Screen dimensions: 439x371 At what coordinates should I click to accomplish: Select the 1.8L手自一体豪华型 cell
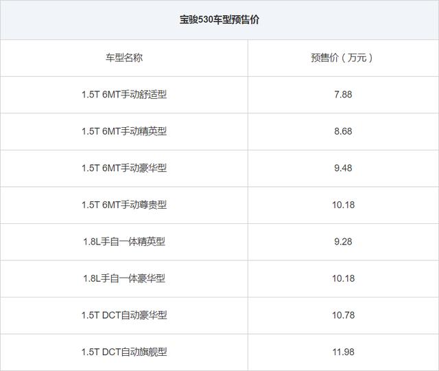pyautogui.click(x=124, y=278)
